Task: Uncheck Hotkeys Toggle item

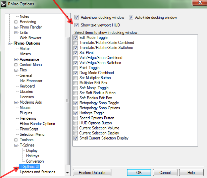Action: click(76, 113)
